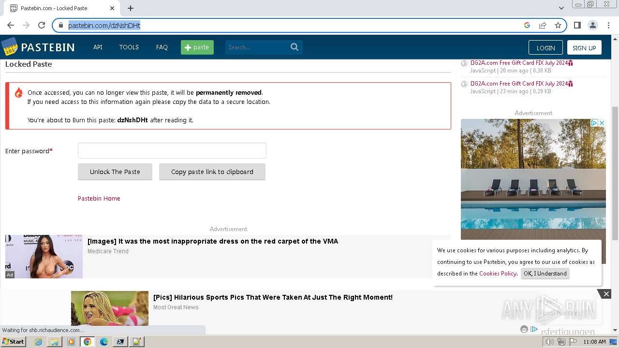
Task: Click Unlock The Paste button
Action: click(x=115, y=172)
